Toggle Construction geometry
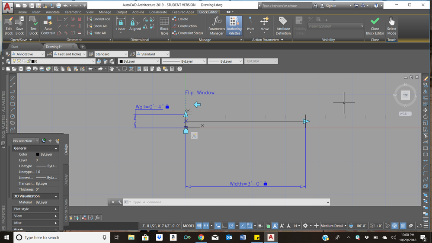 tap(184, 26)
